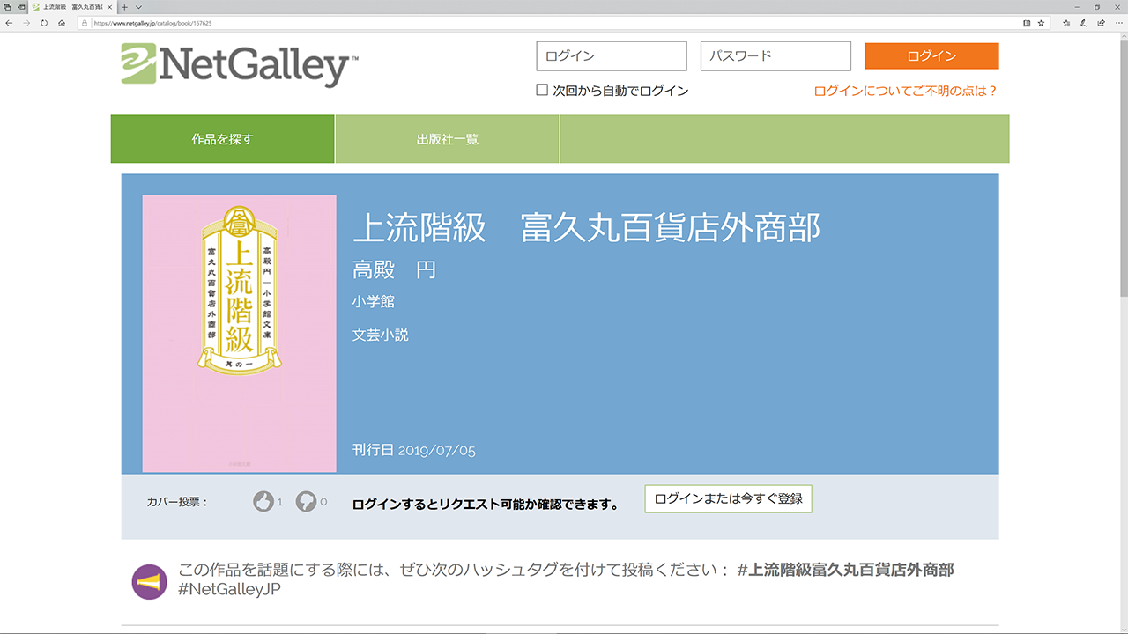1128x634 pixels.
Task: Open the browser home page icon
Action: (62, 23)
